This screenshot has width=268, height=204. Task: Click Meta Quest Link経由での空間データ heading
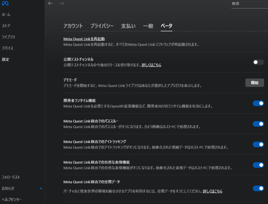92,182
